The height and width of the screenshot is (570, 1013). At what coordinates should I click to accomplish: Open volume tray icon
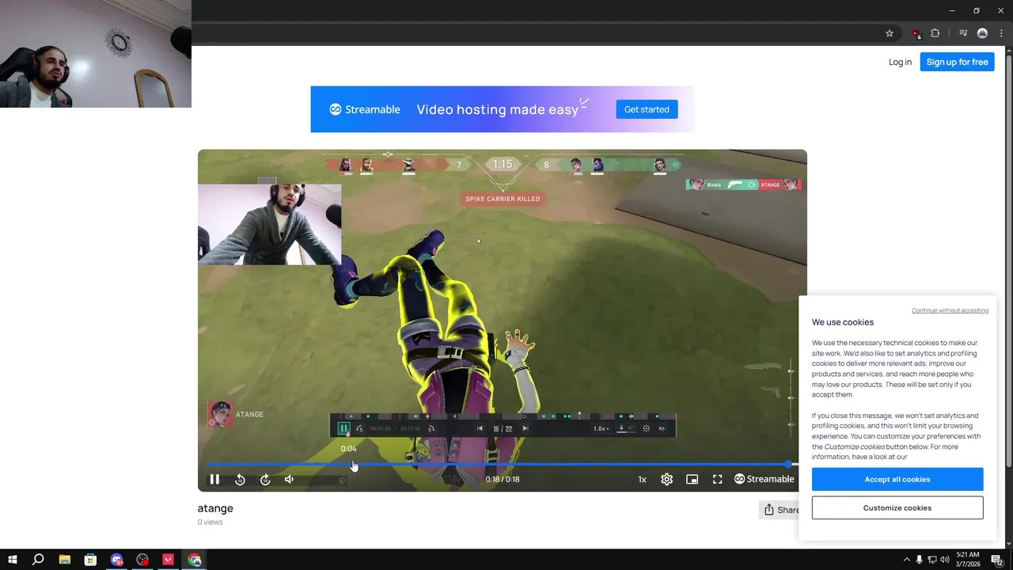coord(945,560)
